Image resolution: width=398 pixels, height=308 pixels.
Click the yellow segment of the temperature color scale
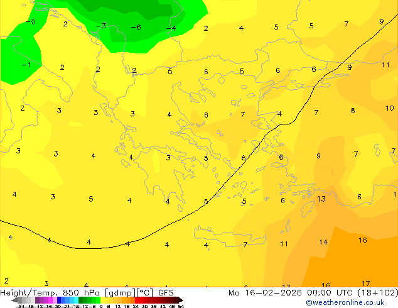point(102,300)
